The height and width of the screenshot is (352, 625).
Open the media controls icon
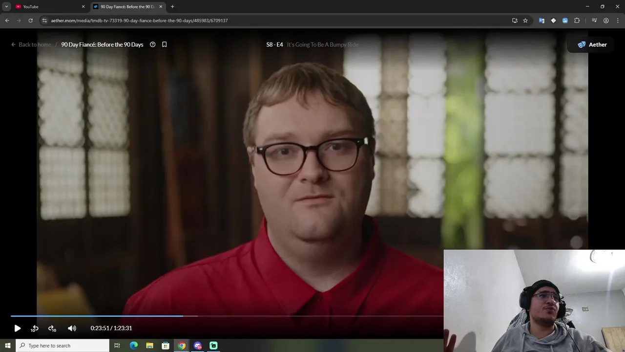[x=594, y=21]
